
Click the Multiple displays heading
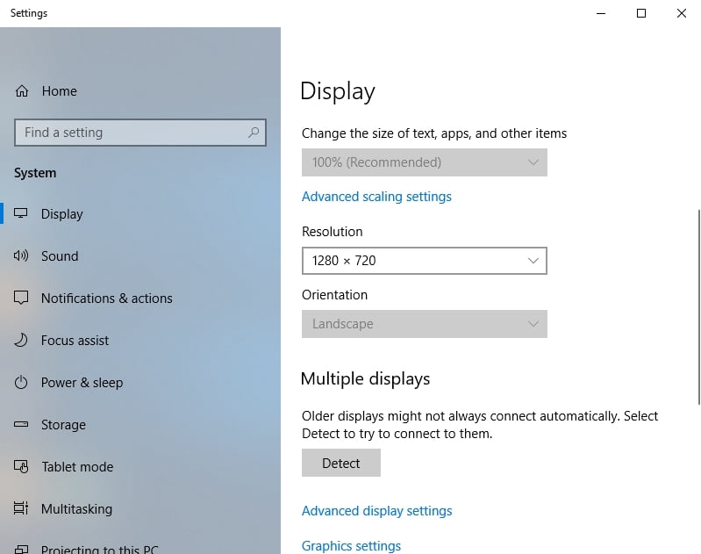365,379
